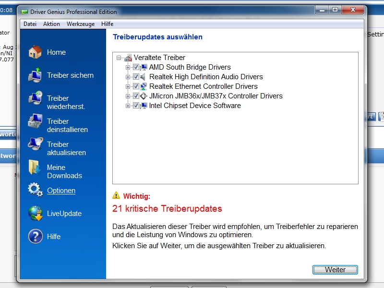Click the Treiberupdates auswählen heading
The image size is (384, 288).
[x=157, y=37]
